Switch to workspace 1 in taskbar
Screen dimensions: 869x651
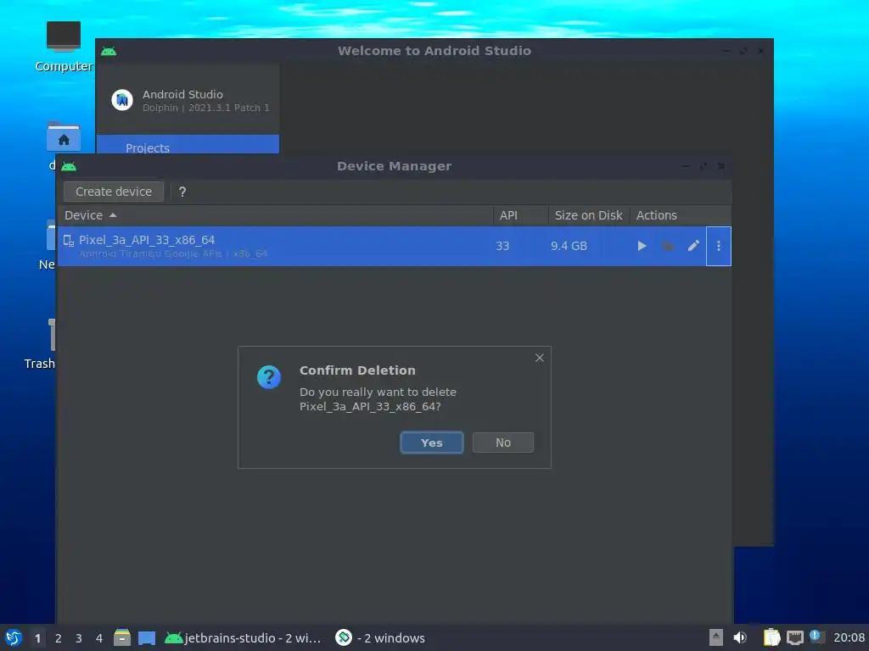point(37,638)
